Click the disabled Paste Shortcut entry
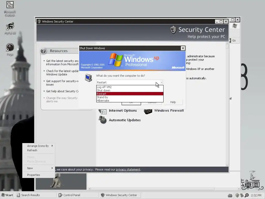The height and width of the screenshot is (199, 265). point(39,161)
